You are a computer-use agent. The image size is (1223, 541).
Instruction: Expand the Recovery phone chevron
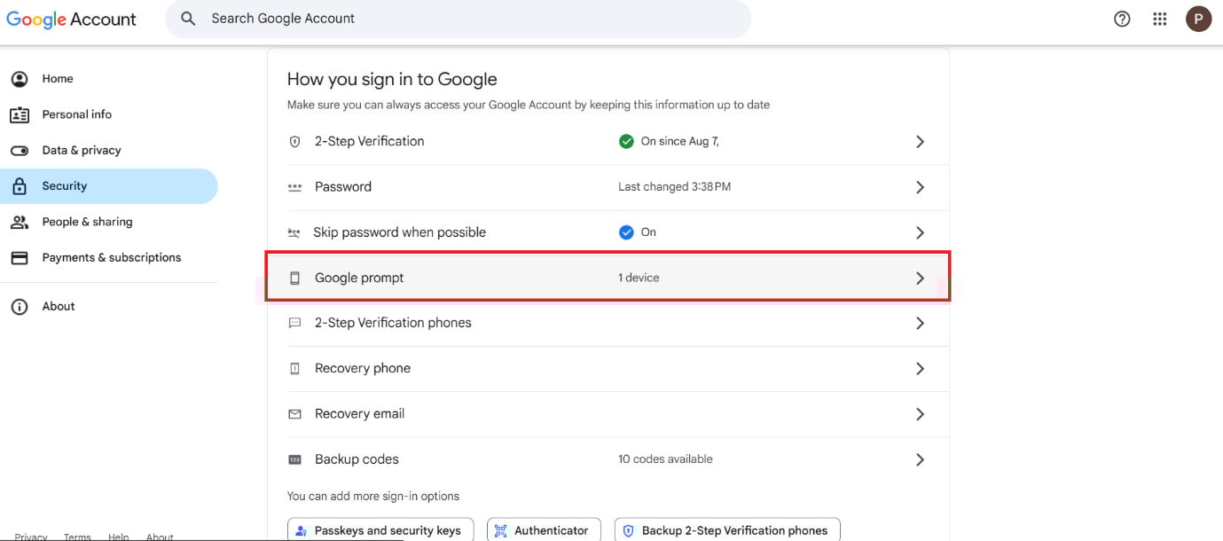click(x=920, y=369)
